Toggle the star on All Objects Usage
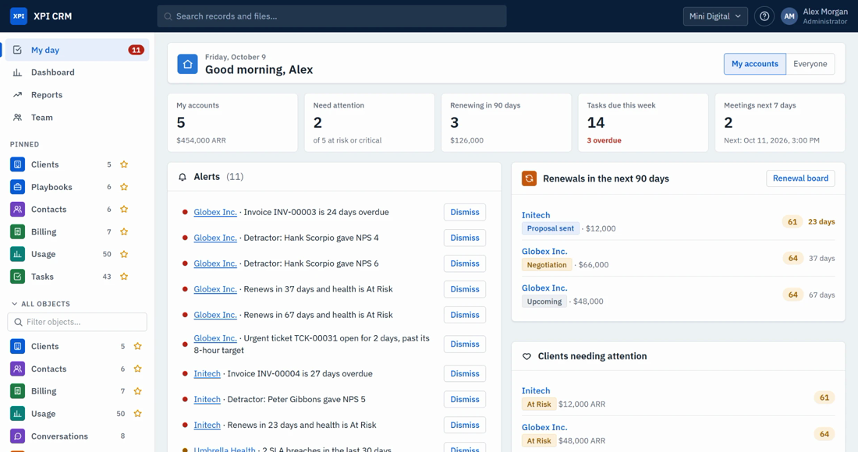The height and width of the screenshot is (452, 858). click(138, 414)
